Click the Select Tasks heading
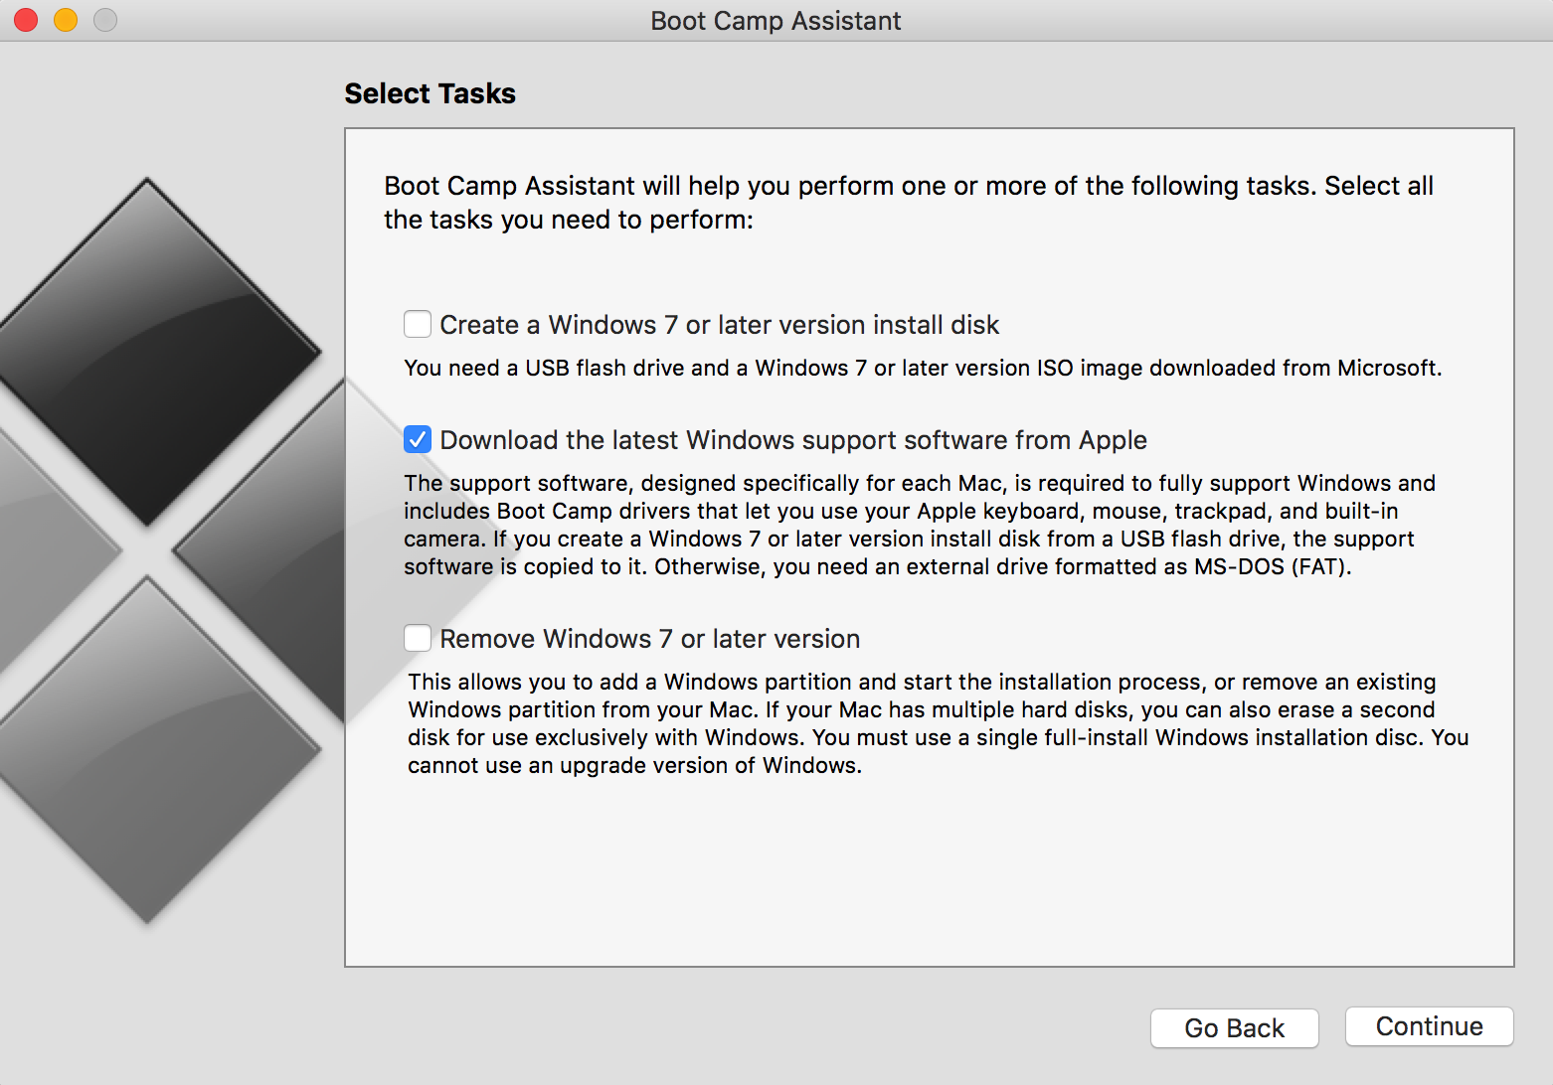 430,93
